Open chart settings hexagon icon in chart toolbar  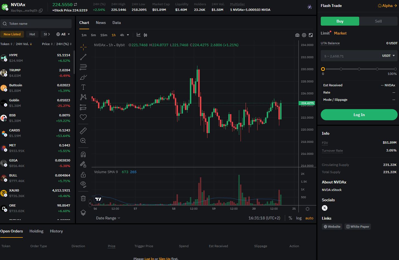click(304, 35)
